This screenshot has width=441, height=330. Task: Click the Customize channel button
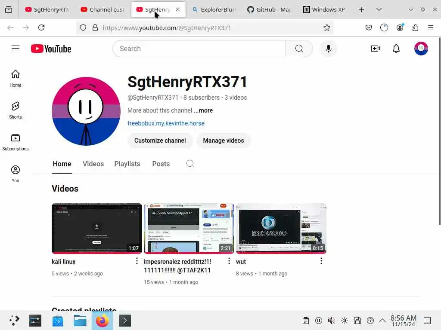click(160, 141)
